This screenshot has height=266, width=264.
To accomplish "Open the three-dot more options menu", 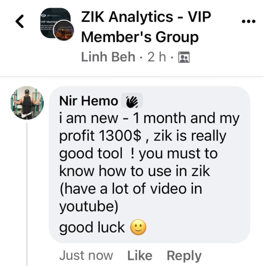I will tap(249, 22).
